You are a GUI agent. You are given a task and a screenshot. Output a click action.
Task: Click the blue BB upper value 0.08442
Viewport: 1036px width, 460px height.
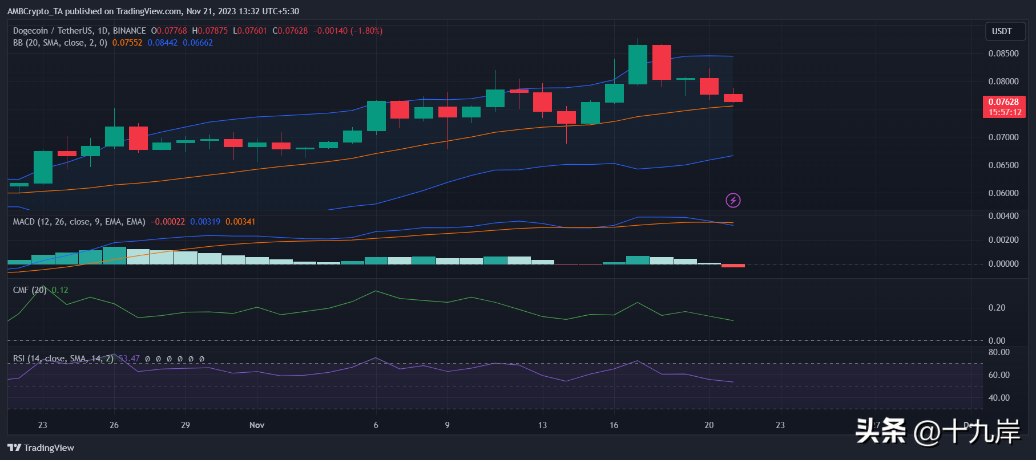(163, 43)
